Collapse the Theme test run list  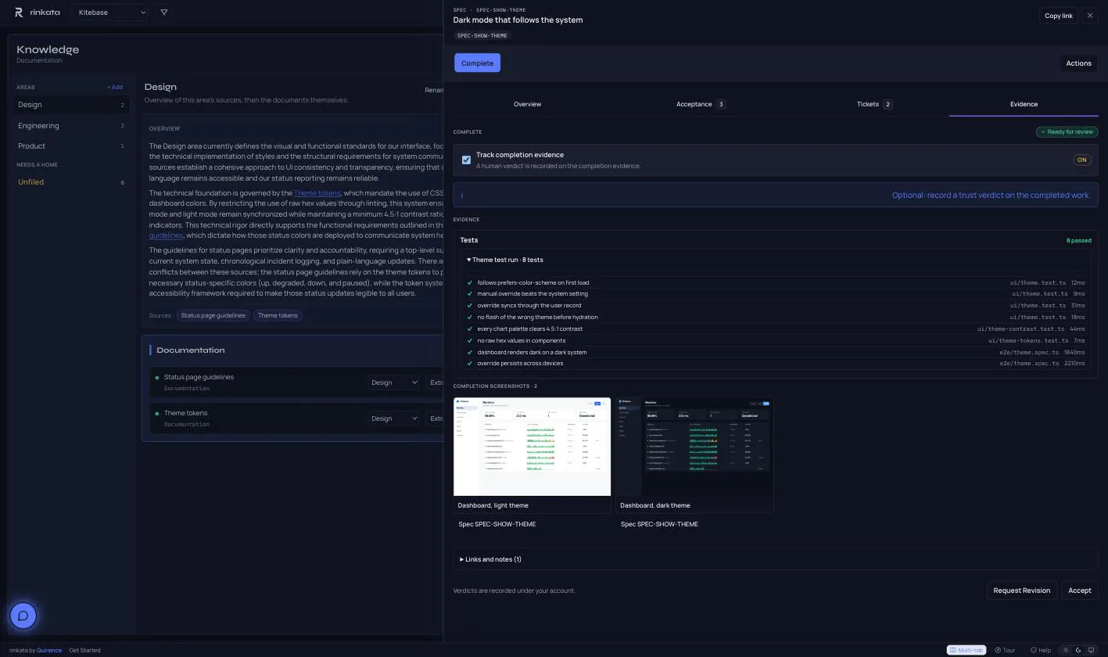point(505,260)
